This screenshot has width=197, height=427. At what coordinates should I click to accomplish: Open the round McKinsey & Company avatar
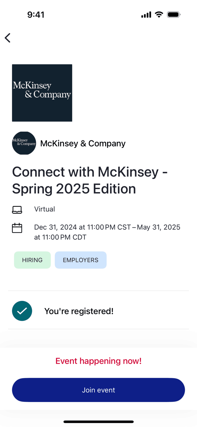point(24,143)
